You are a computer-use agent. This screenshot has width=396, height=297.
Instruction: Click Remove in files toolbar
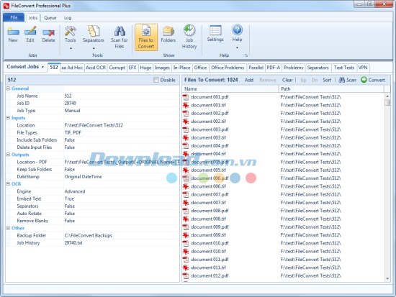point(268,80)
